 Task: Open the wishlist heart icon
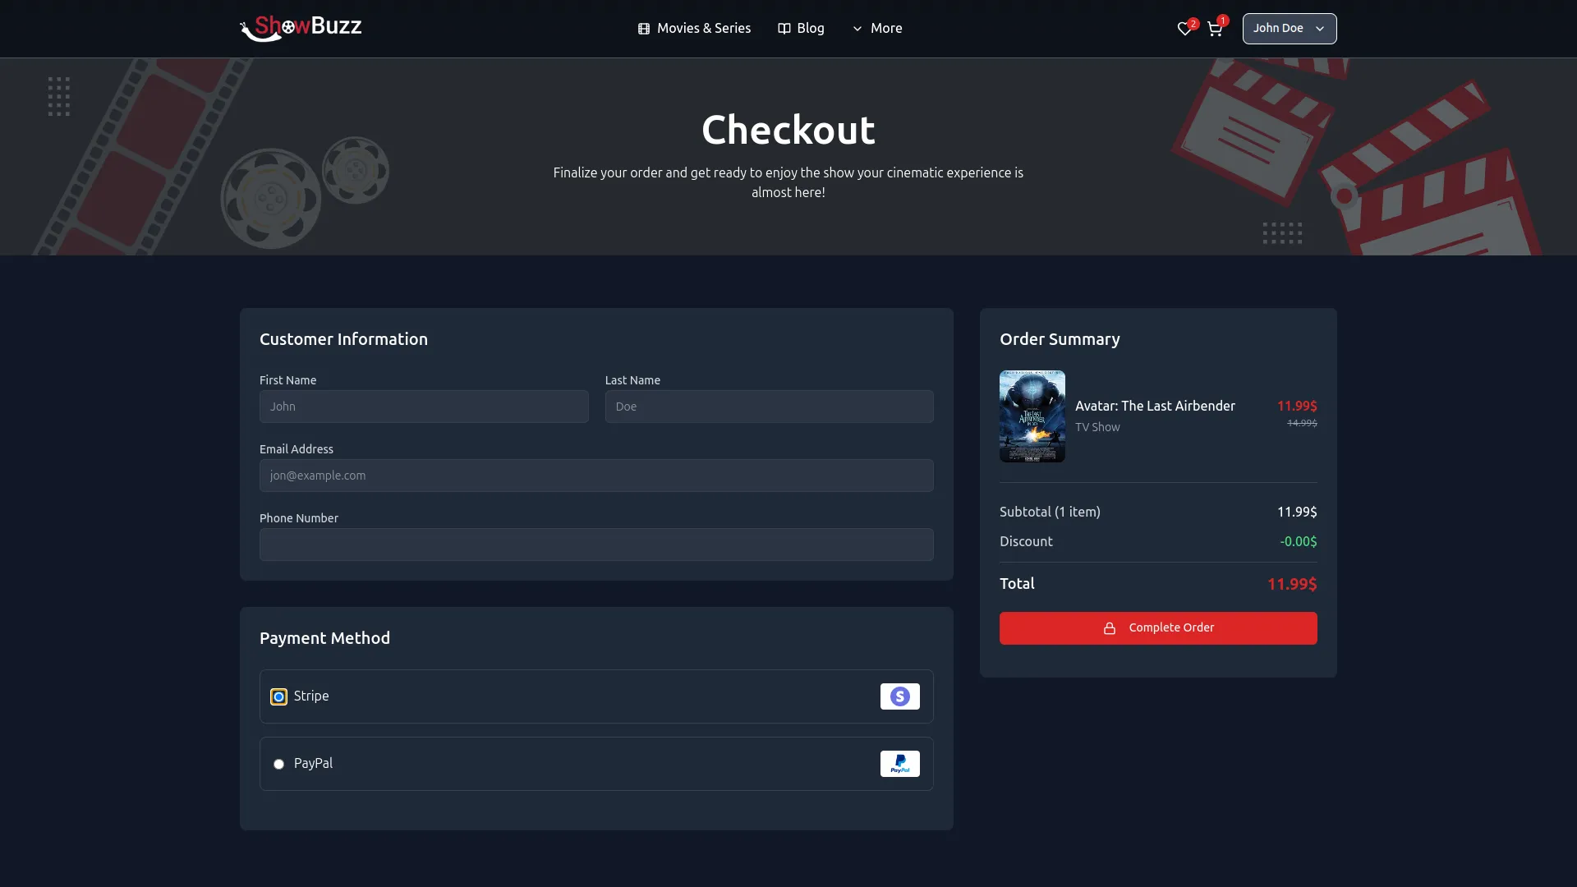point(1184,29)
